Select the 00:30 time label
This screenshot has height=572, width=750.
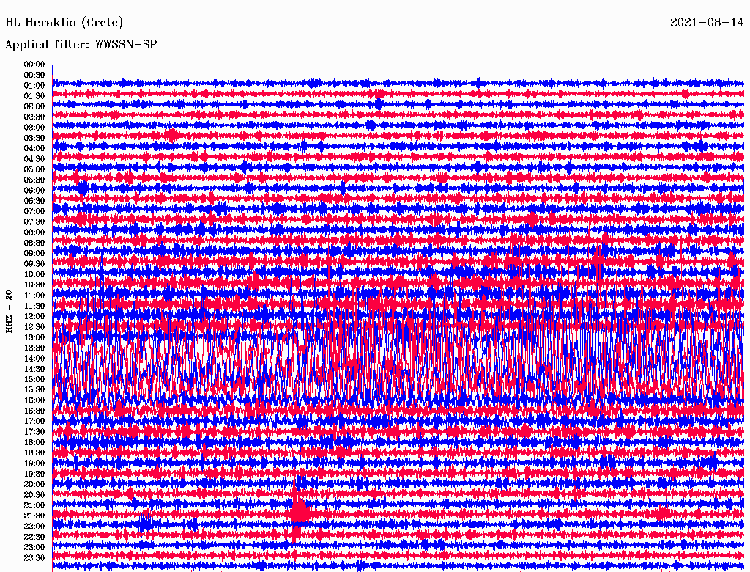click(34, 75)
